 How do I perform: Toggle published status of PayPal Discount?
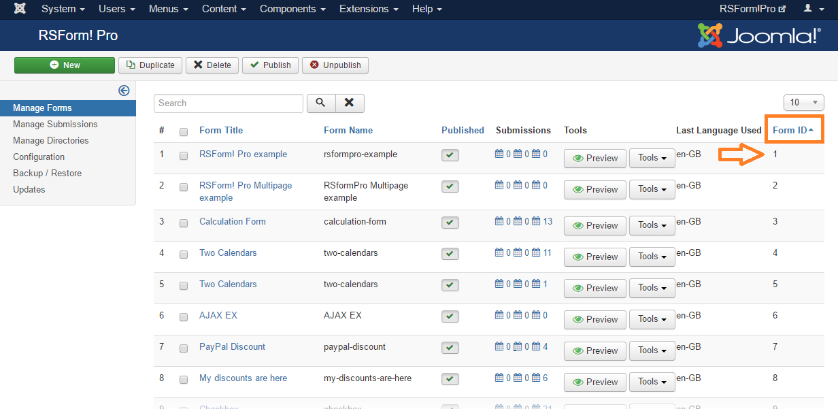450,348
